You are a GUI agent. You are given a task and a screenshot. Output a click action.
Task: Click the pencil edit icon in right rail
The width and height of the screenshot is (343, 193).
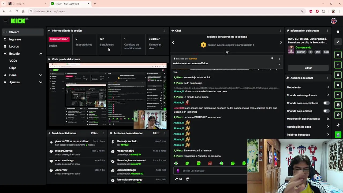coord(338,42)
